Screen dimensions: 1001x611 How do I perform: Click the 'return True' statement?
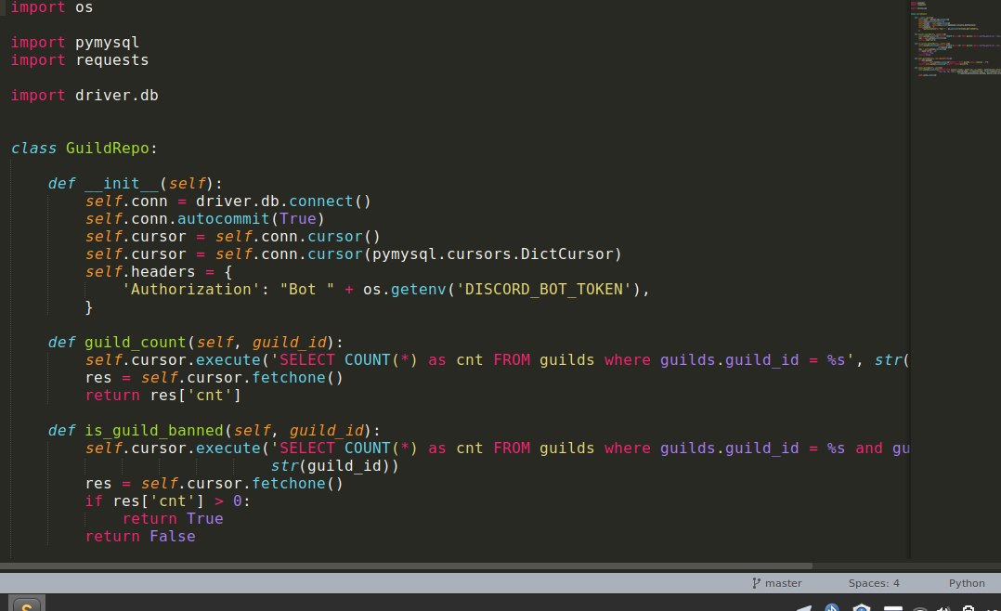pos(173,518)
